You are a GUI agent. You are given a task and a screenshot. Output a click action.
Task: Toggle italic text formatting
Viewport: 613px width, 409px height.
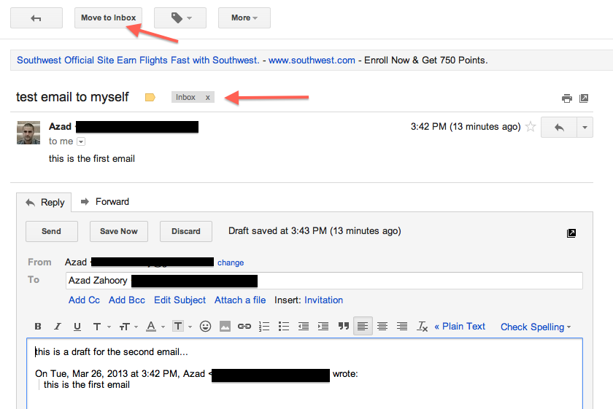tap(57, 327)
